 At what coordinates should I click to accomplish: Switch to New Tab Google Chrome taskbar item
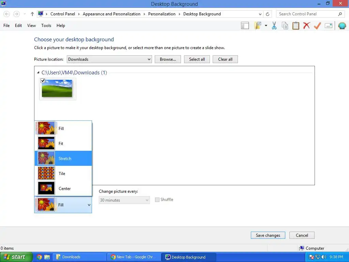[x=134, y=257]
